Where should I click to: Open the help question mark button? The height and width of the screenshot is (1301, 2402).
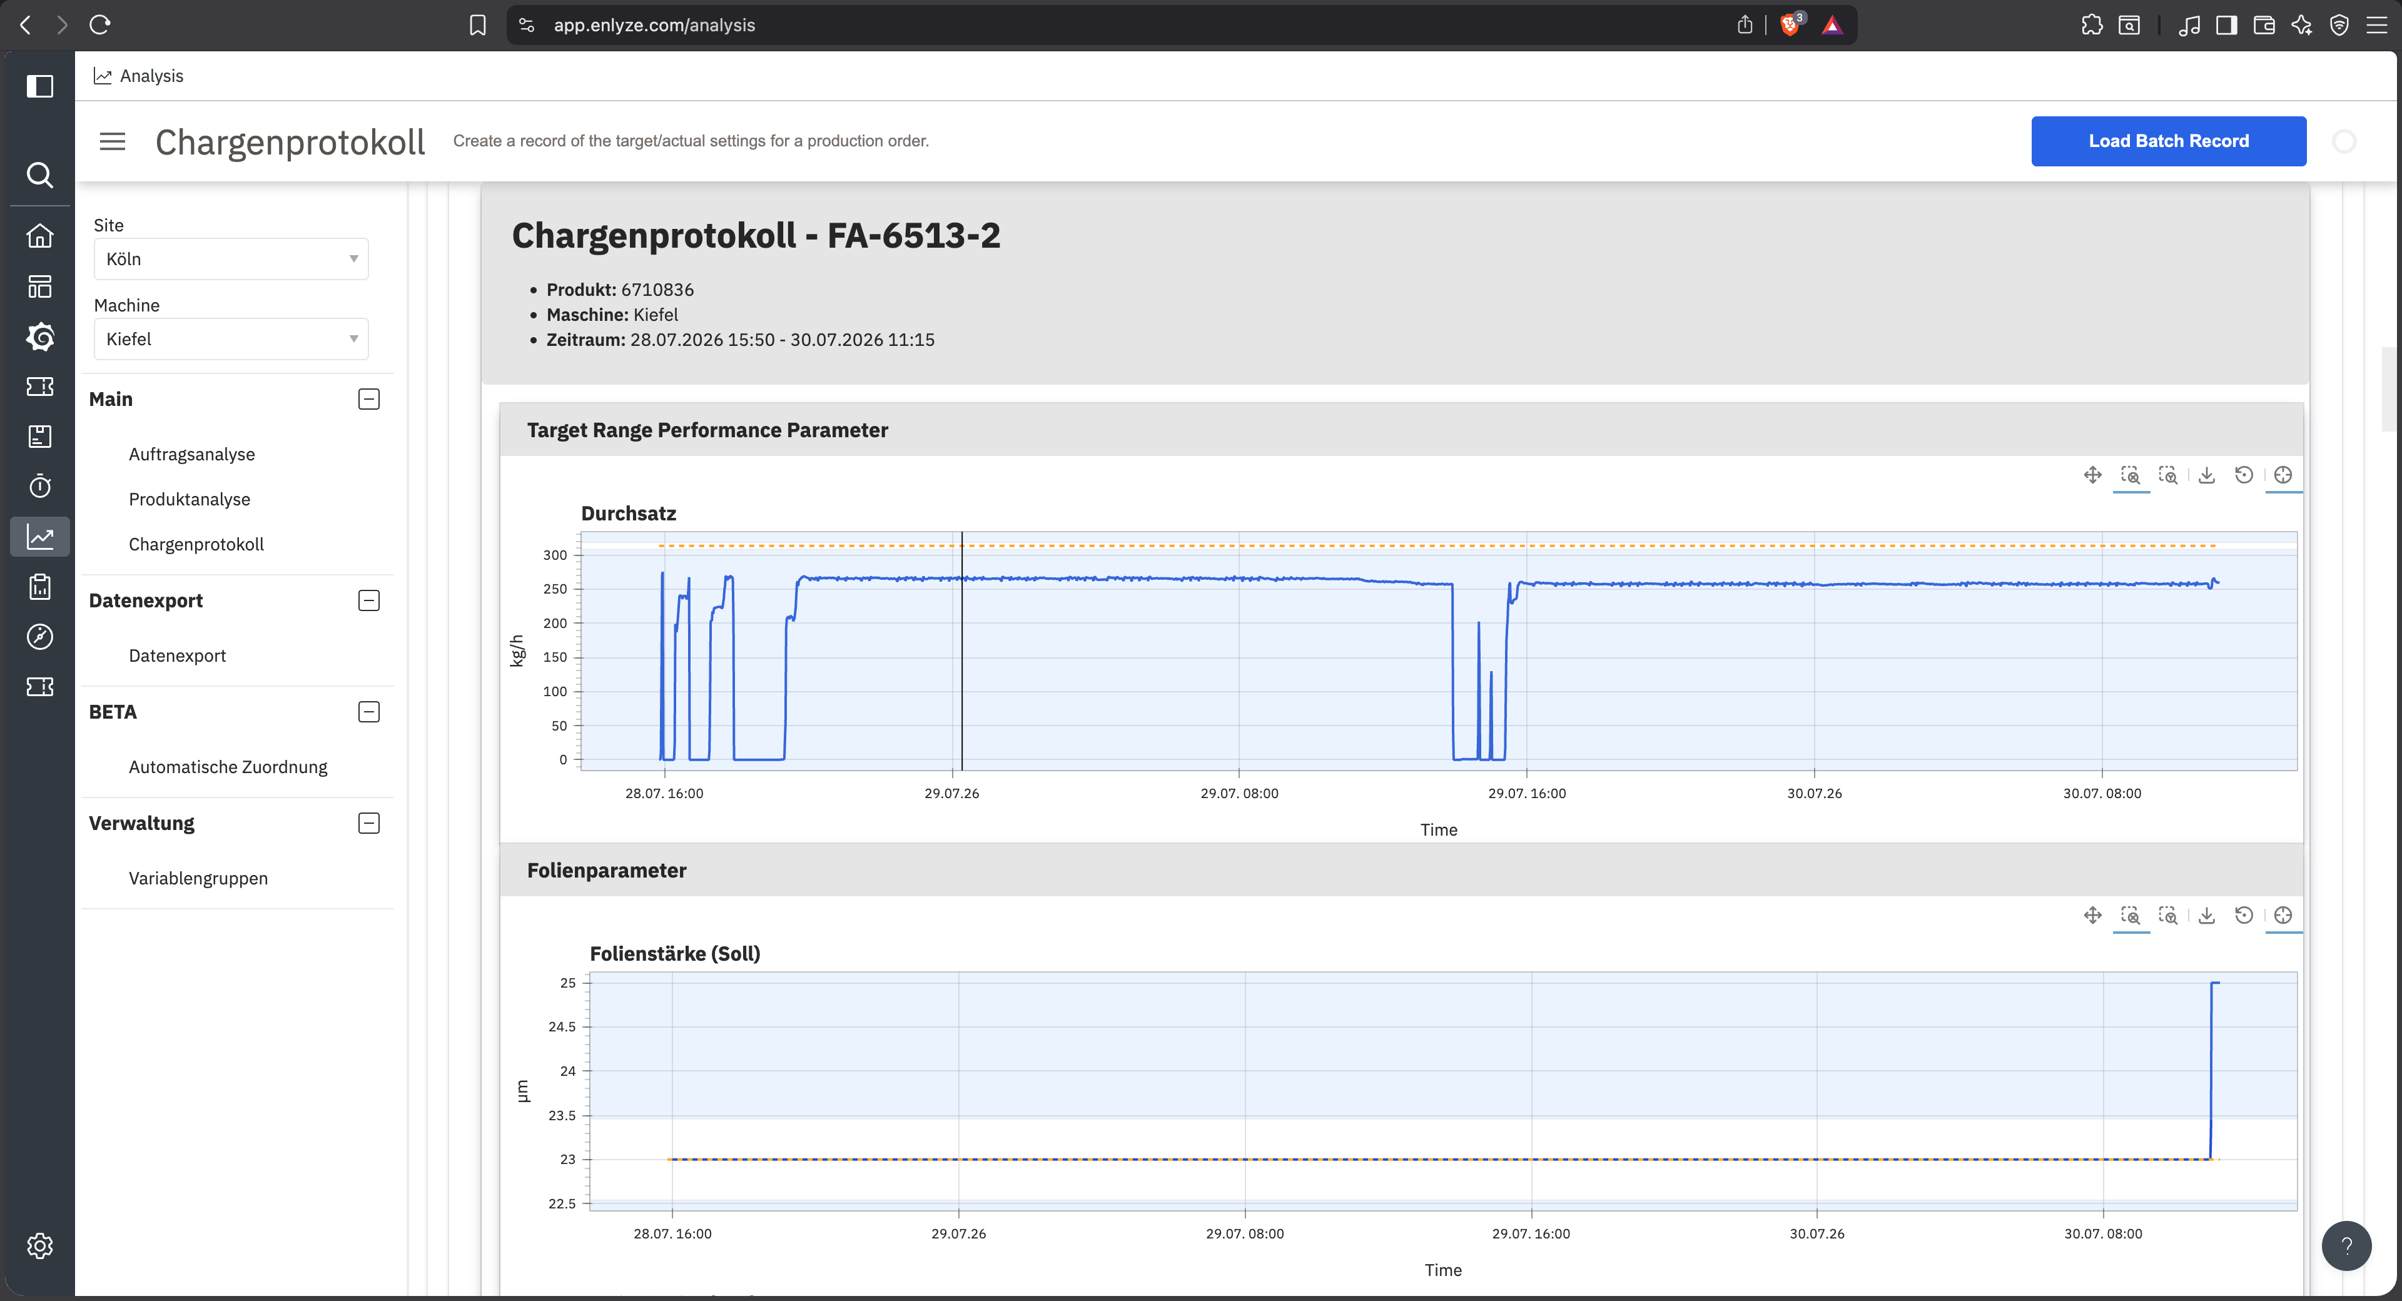[x=2346, y=1245]
